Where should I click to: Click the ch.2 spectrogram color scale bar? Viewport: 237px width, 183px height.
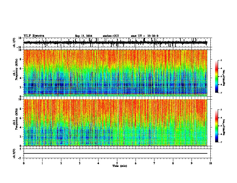(216, 126)
